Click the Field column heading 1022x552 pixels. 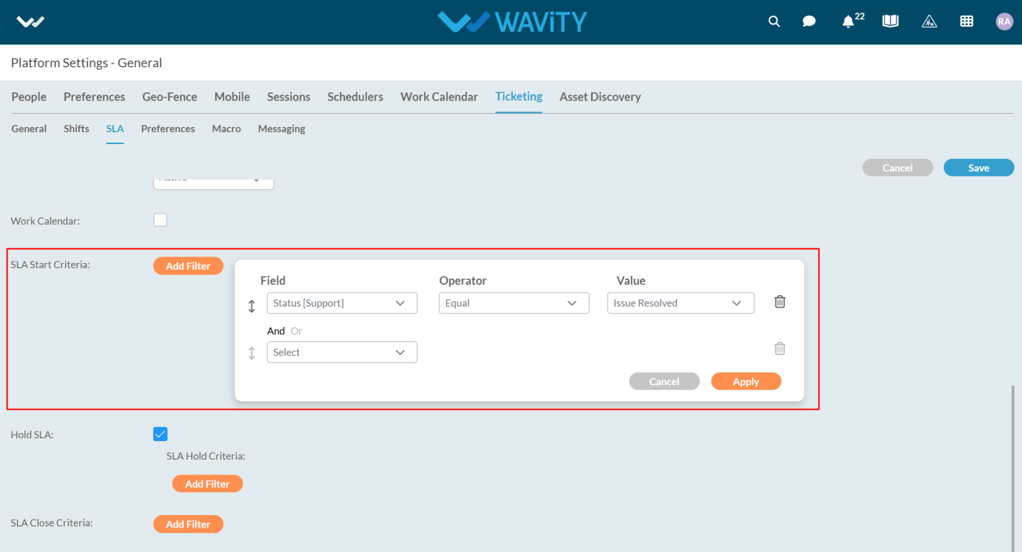click(x=273, y=281)
